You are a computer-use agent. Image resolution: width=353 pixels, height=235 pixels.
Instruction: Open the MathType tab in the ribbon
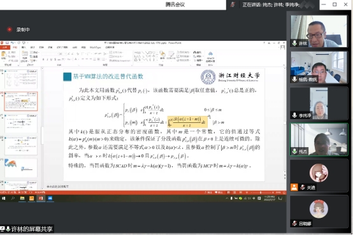tap(95, 47)
